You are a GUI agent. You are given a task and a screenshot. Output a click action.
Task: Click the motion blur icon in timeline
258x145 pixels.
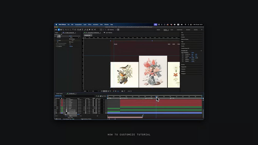point(103,96)
